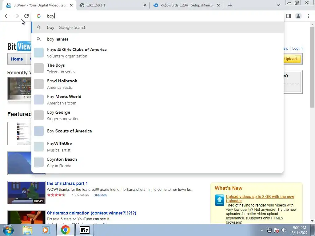Close the PA$$w0rds_1234 tab

click(x=218, y=5)
